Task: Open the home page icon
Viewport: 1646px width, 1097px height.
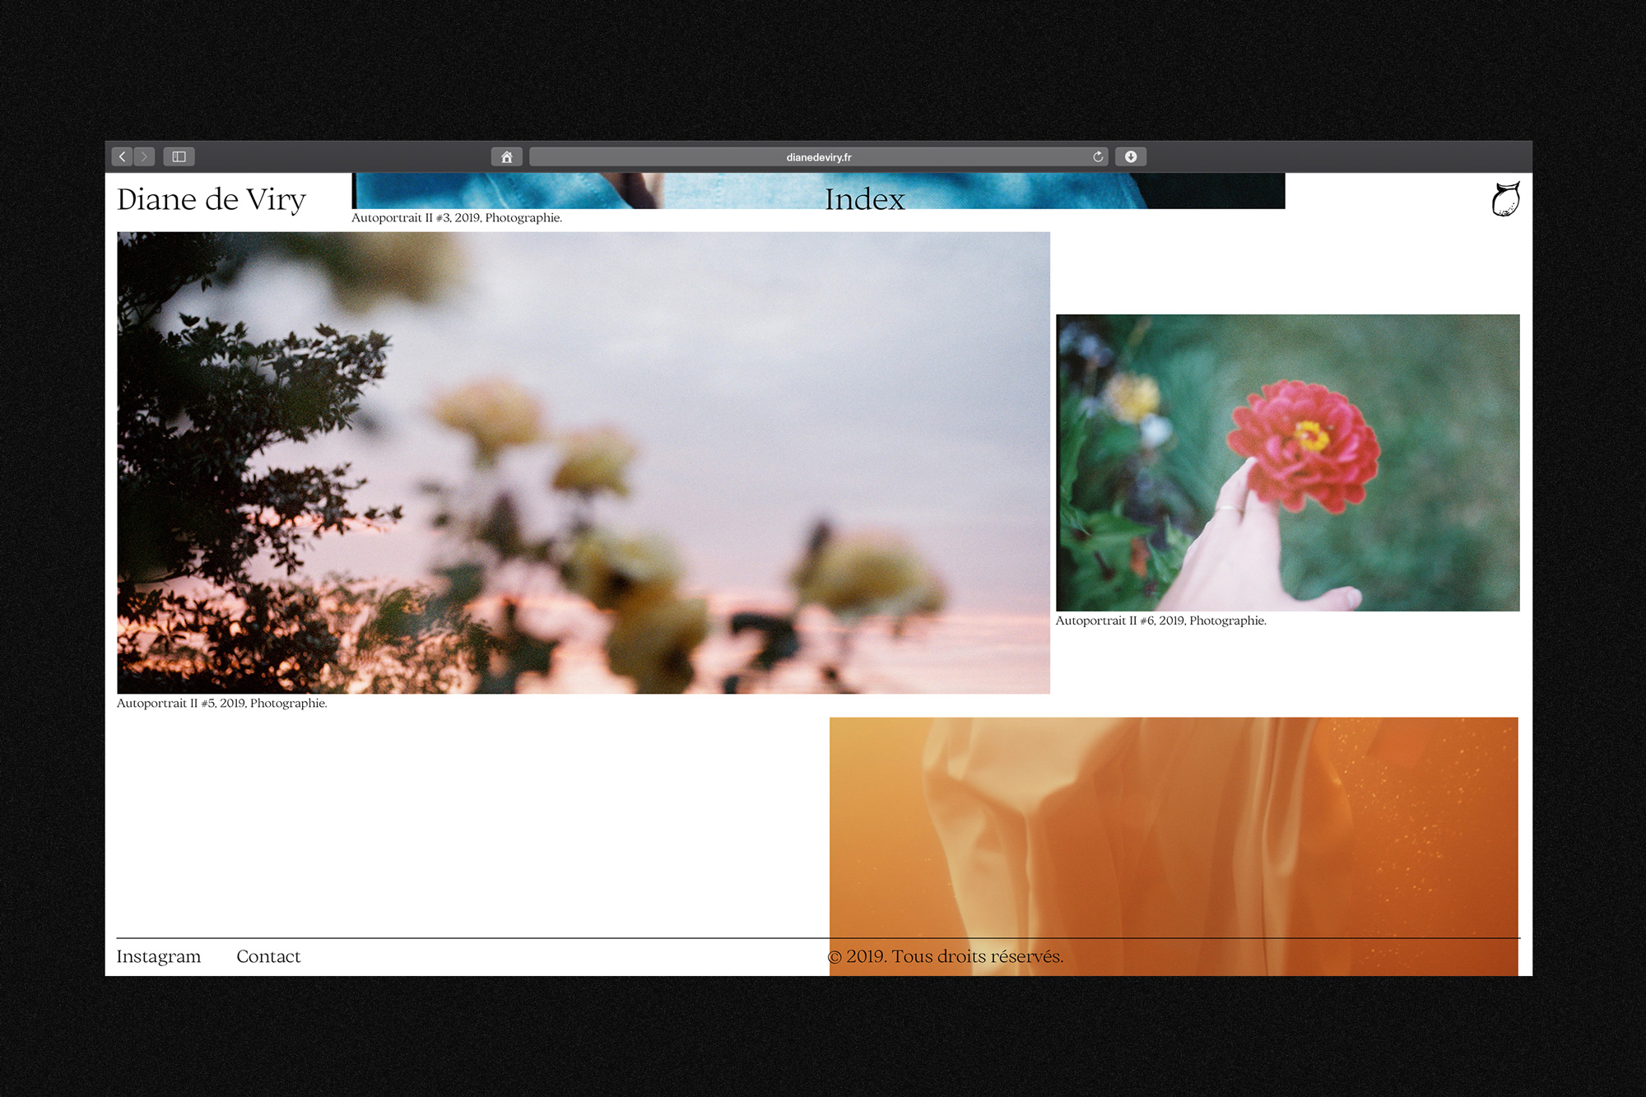Action: point(506,156)
